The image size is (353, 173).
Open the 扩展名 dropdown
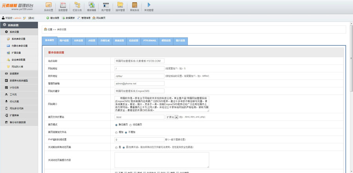tap(172, 117)
